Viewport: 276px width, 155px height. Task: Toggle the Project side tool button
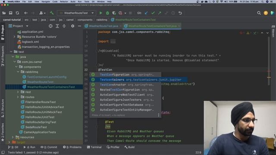3,32
